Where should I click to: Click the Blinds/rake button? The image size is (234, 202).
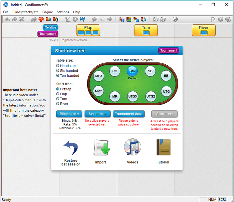coord(69,114)
